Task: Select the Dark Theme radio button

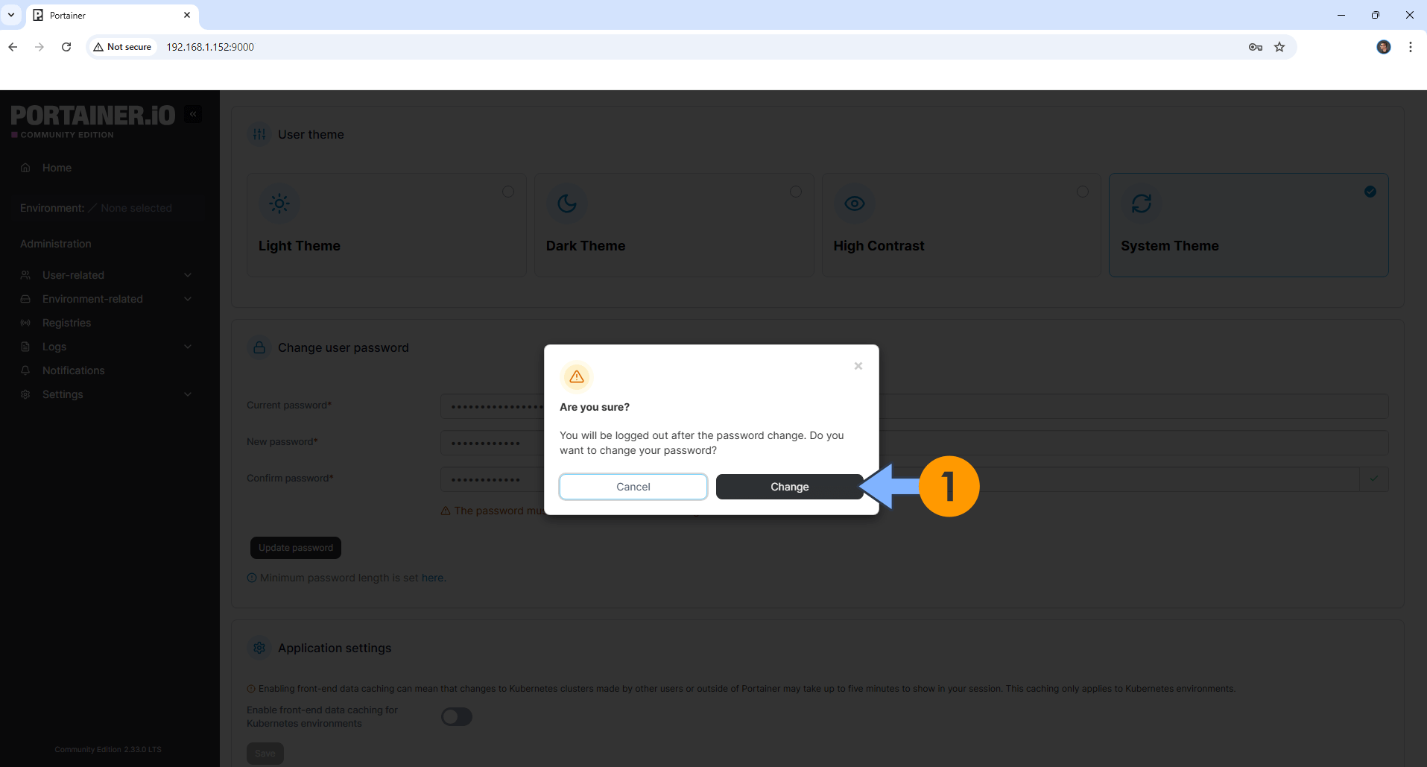Action: coord(796,192)
